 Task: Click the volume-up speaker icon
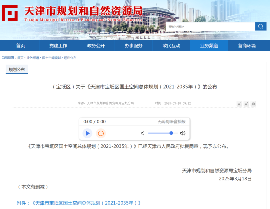pyautogui.click(x=183, y=133)
